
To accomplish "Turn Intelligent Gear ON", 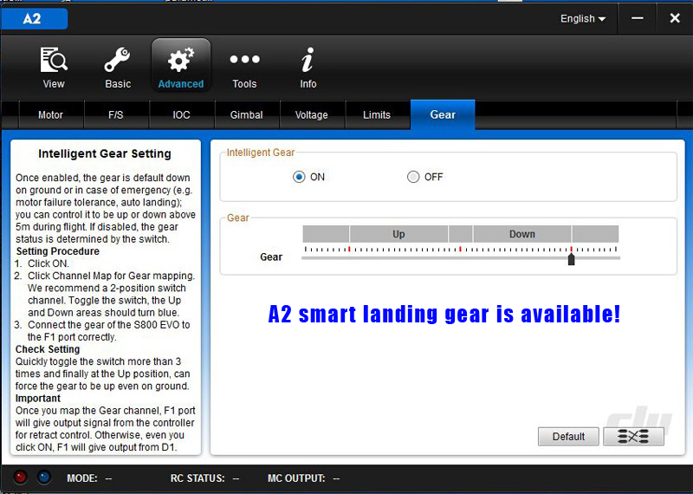I will pos(299,177).
